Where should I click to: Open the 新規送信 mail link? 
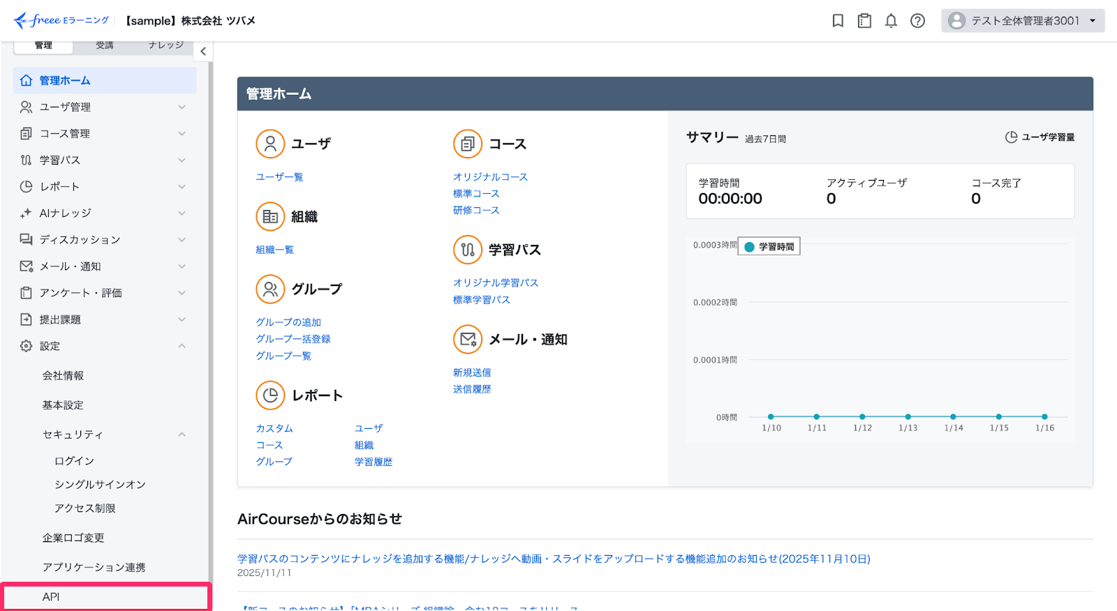tap(472, 372)
